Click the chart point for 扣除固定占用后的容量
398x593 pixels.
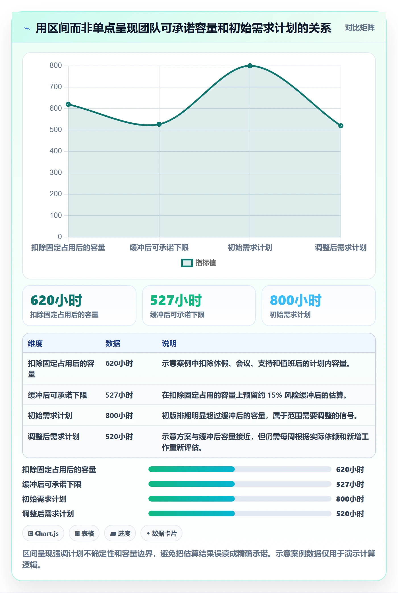(x=68, y=104)
